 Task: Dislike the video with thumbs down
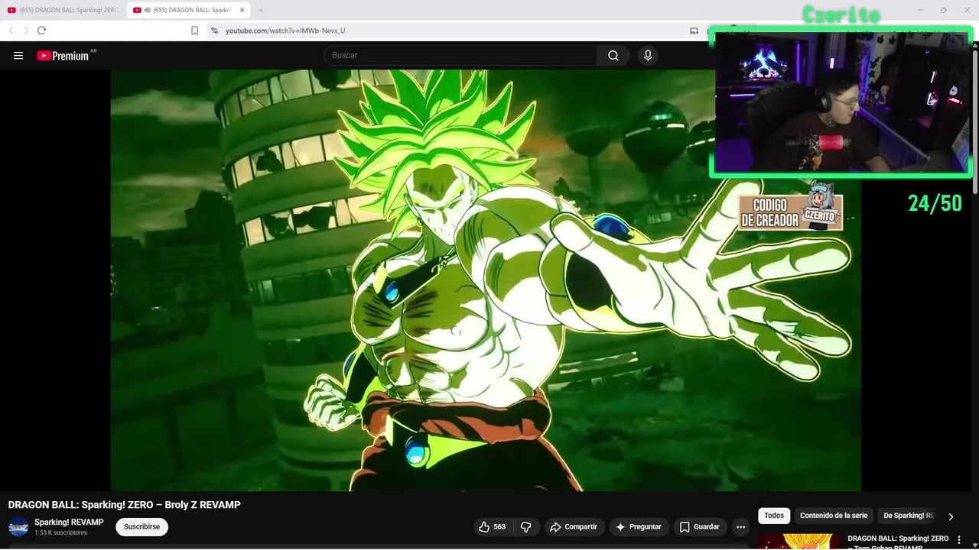(525, 526)
